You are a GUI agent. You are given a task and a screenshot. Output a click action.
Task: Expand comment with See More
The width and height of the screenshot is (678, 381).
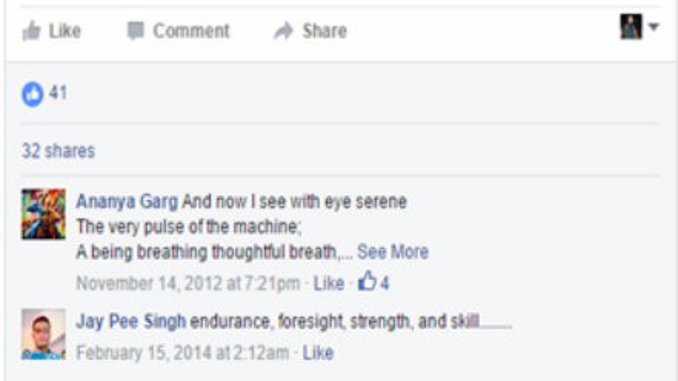(393, 252)
